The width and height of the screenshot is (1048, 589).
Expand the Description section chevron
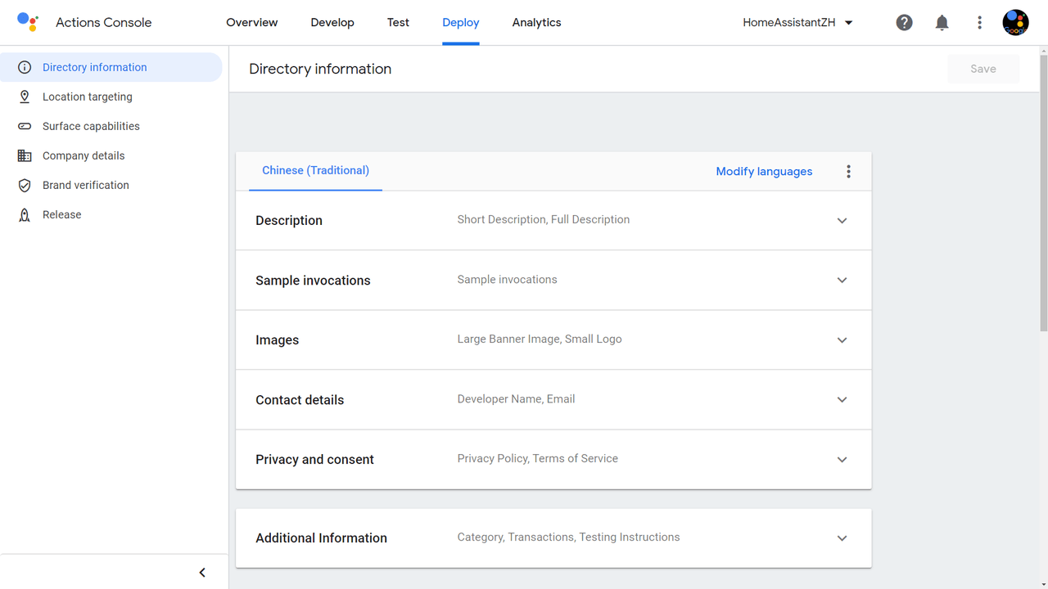coord(842,221)
